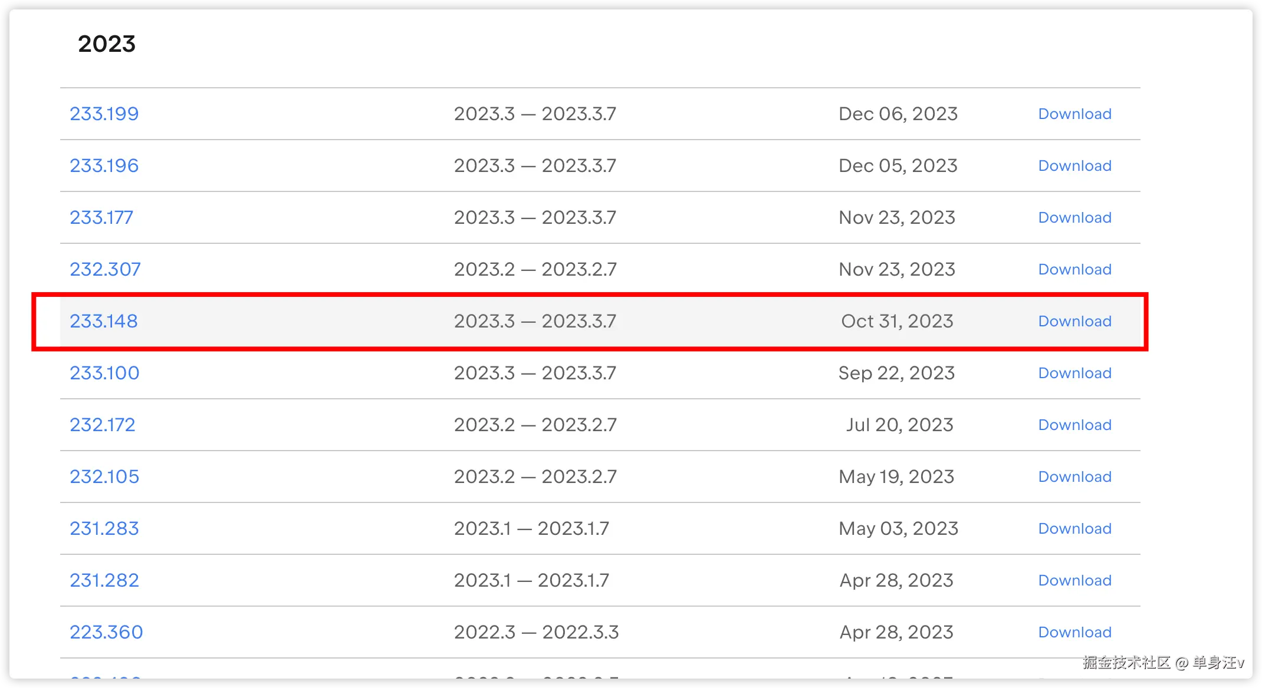Open version 232.307 link
The image size is (1262, 688).
click(105, 269)
